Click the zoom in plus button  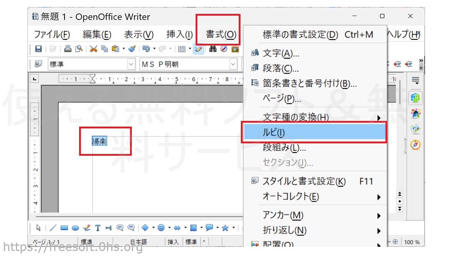(x=395, y=242)
